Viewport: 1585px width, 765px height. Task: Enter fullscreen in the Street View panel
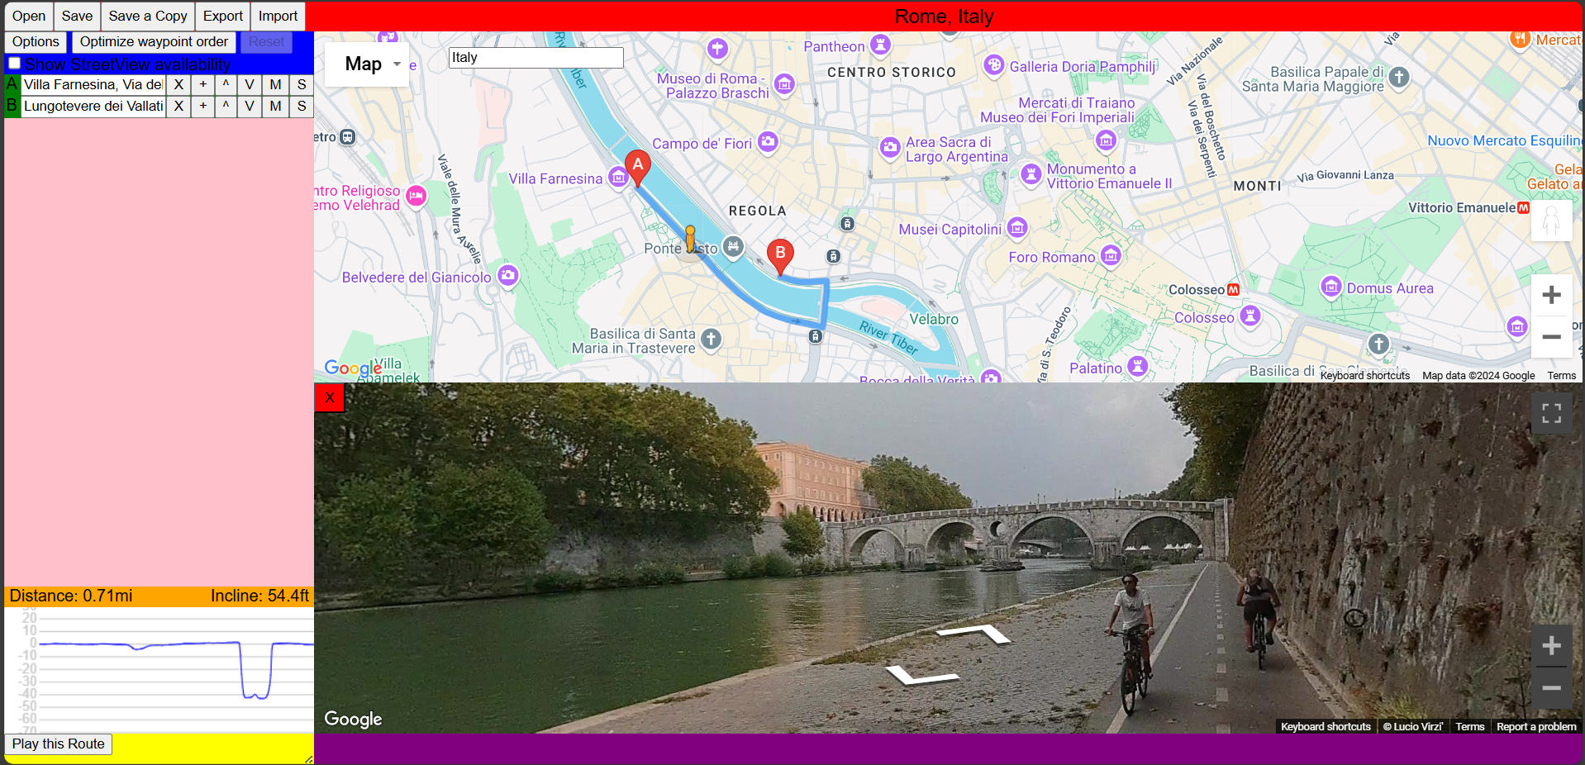click(x=1551, y=413)
